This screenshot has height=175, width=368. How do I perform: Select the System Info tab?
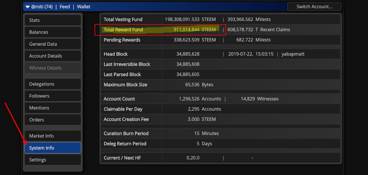tap(53, 148)
